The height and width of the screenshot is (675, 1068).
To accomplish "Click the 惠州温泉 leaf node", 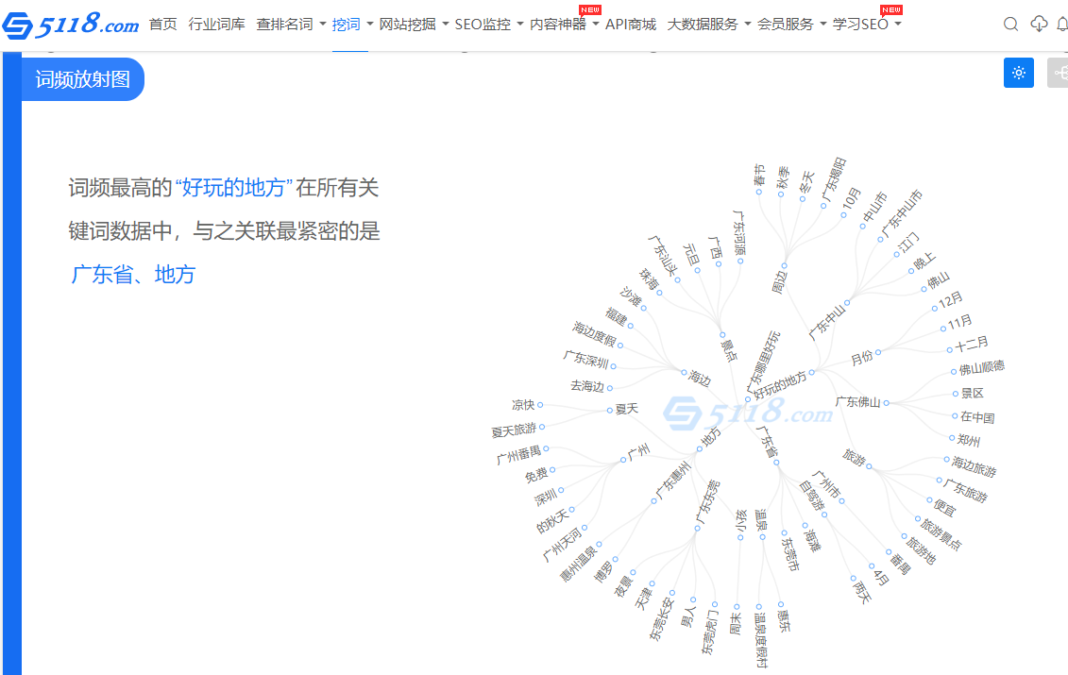I will [578, 564].
